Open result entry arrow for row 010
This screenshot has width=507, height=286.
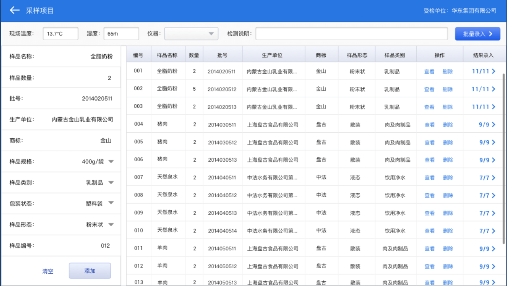[494, 231]
